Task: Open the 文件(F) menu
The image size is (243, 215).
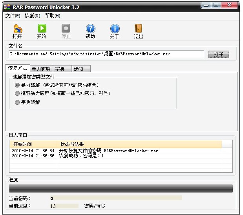Action: click(13, 16)
